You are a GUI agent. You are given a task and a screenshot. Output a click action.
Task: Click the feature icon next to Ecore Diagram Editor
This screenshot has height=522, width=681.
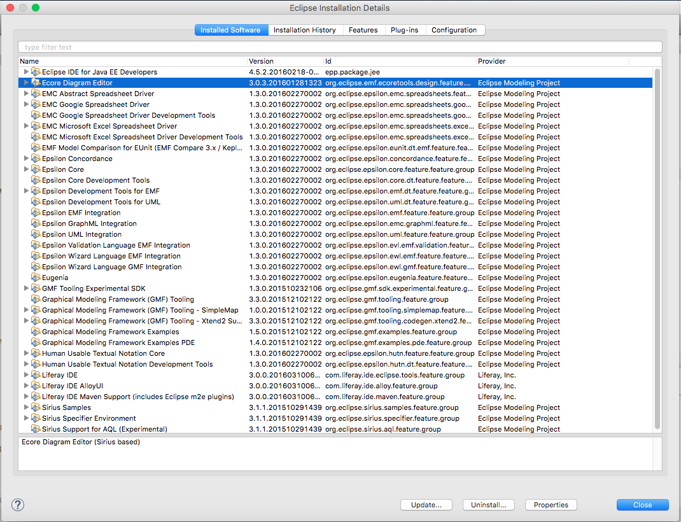pyautogui.click(x=36, y=83)
